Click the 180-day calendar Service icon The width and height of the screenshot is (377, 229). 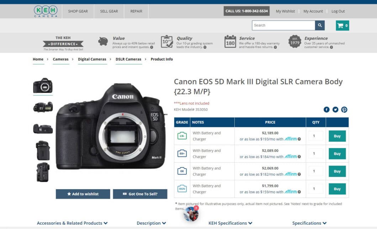pyautogui.click(x=230, y=41)
